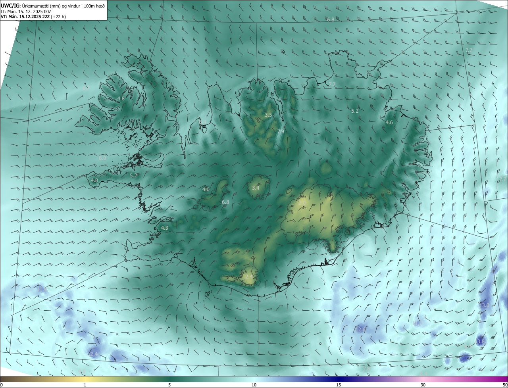Click the 3.4 value label on Hofsjökull glacier
The image size is (508, 388).
(x=256, y=188)
